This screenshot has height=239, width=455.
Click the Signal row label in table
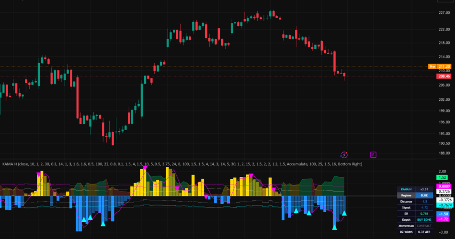click(x=406, y=207)
